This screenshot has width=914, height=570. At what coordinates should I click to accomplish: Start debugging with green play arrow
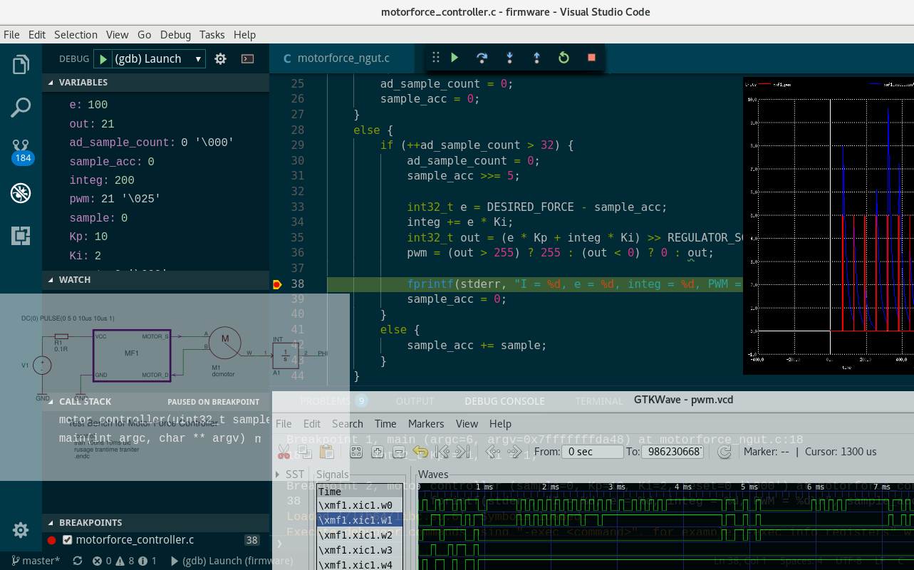point(103,59)
